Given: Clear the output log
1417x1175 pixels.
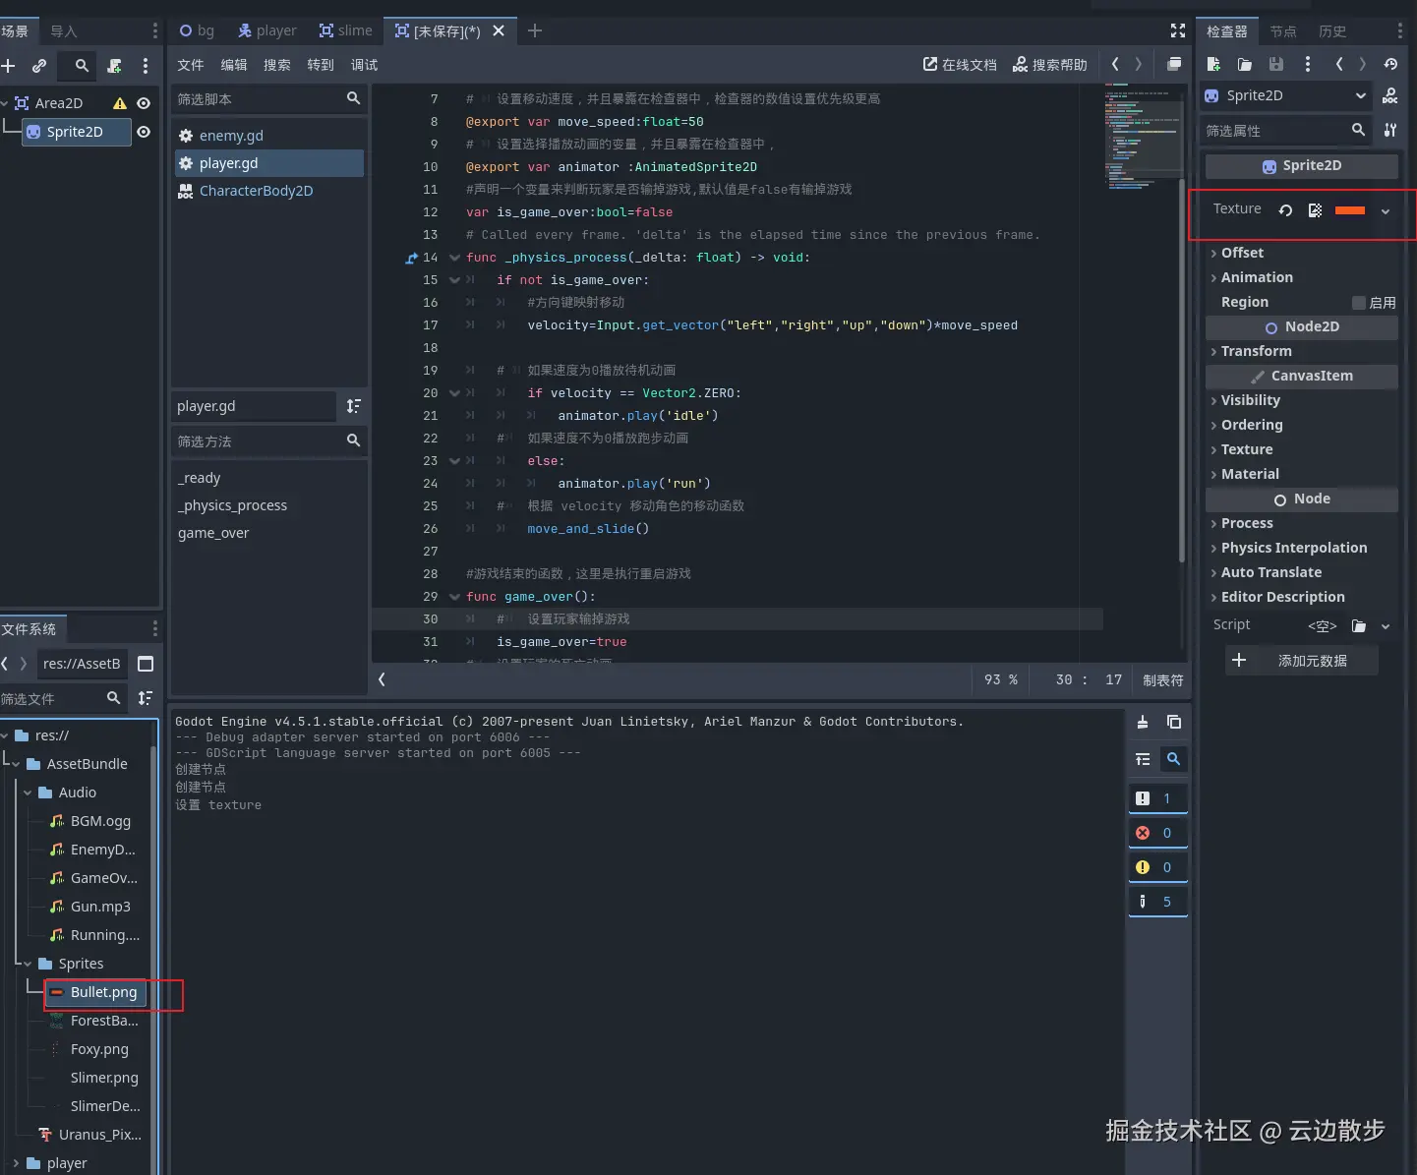Looking at the screenshot, I should pos(1143,722).
